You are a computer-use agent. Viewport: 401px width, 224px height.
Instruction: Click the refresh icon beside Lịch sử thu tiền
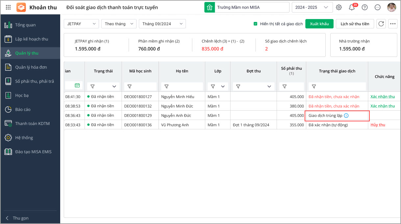(381, 24)
